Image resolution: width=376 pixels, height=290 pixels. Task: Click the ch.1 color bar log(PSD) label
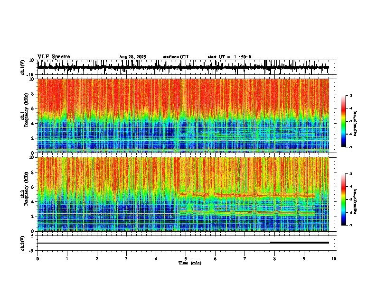[x=355, y=123]
